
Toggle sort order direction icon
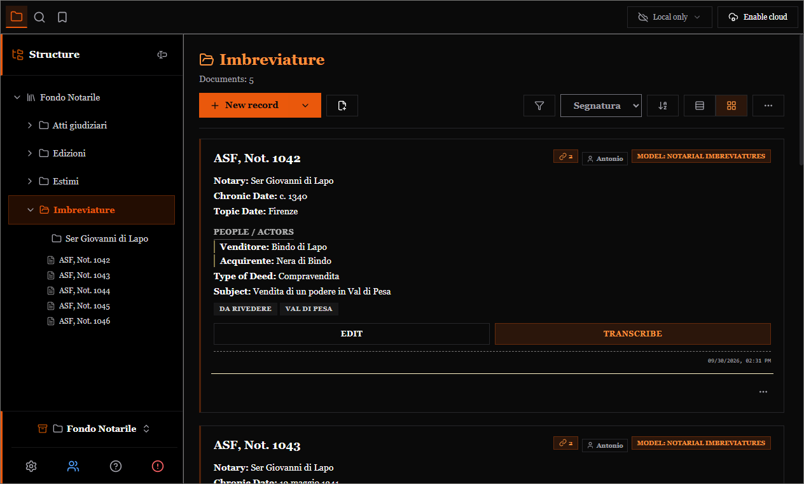click(663, 106)
